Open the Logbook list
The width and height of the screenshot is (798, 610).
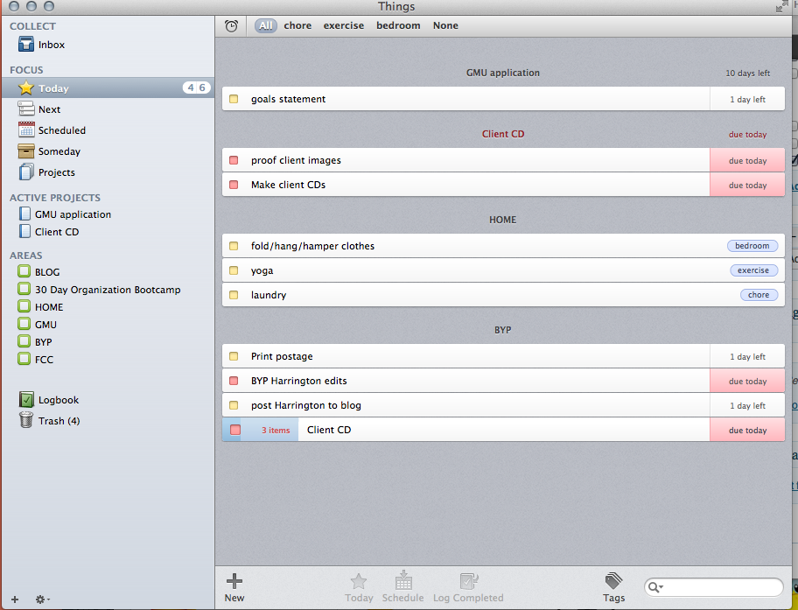58,400
